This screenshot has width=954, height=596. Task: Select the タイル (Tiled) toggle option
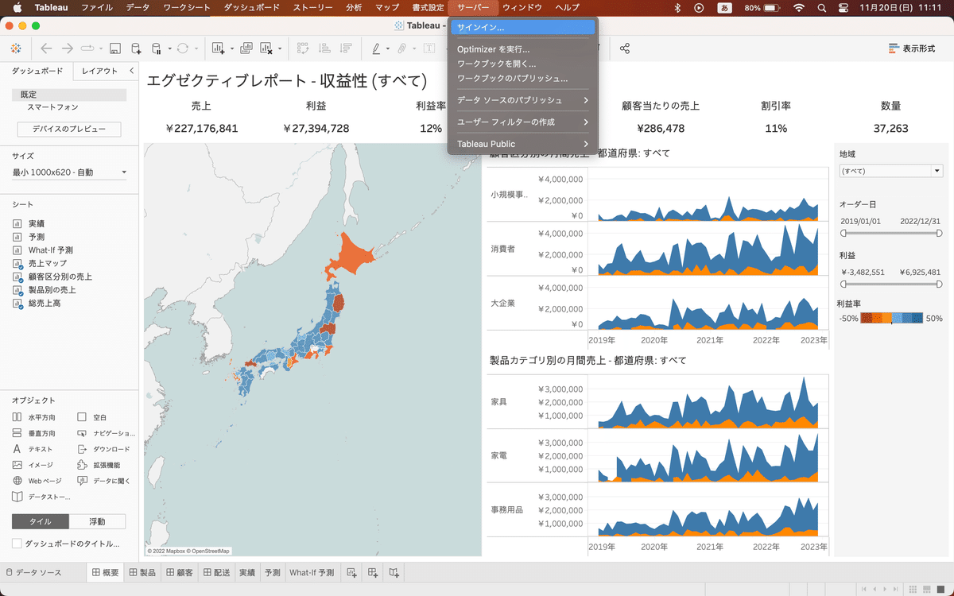(41, 521)
